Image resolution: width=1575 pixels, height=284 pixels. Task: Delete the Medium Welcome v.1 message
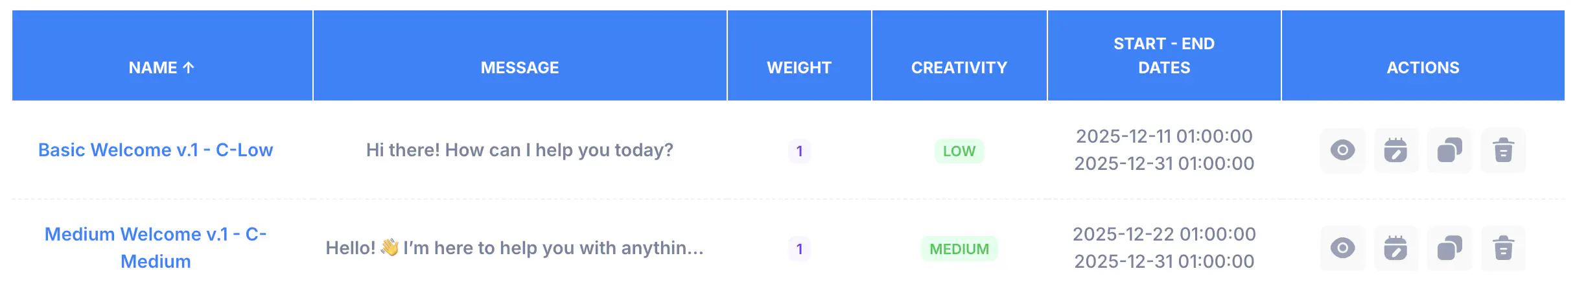click(x=1503, y=248)
